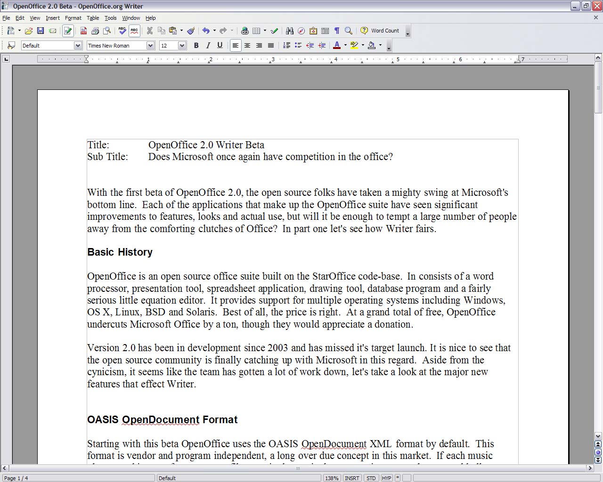The width and height of the screenshot is (603, 482).
Task: Open the Table size dropdown arrow
Action: point(265,31)
